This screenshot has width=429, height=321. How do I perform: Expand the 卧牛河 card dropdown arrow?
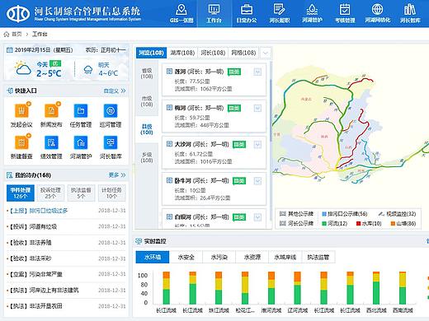pyautogui.click(x=257, y=181)
